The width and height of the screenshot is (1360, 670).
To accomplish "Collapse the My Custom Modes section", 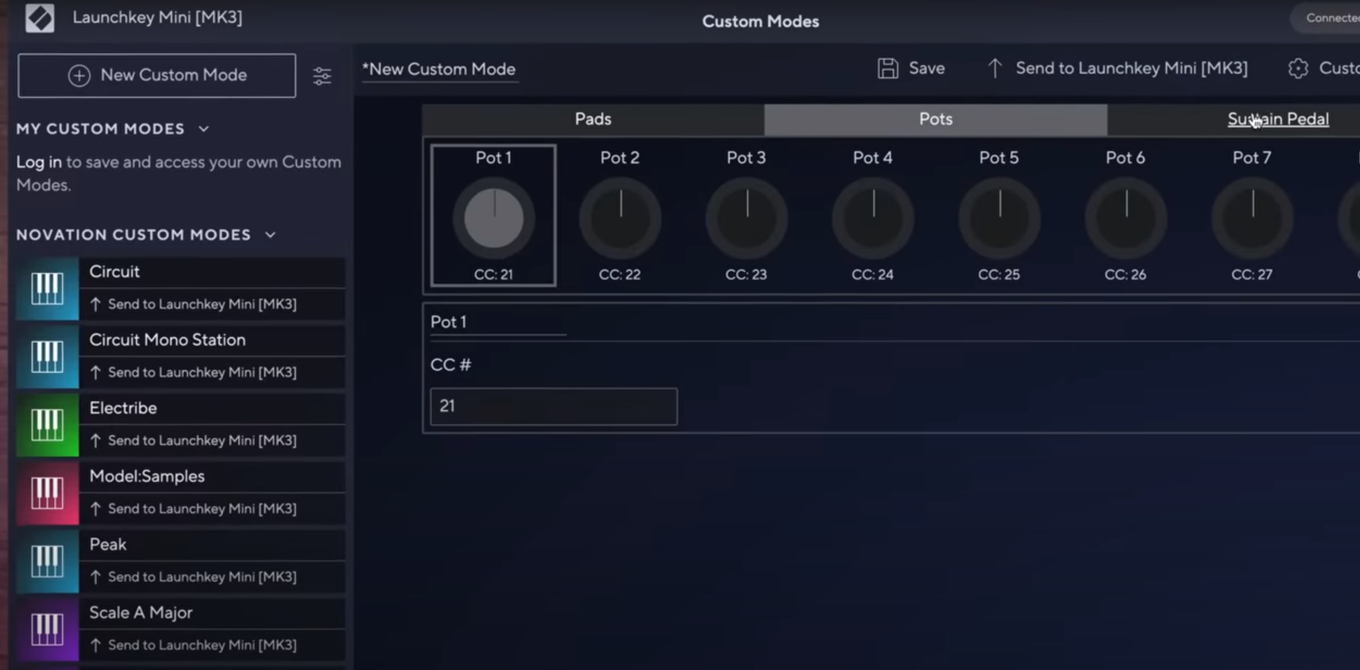I will [x=204, y=129].
